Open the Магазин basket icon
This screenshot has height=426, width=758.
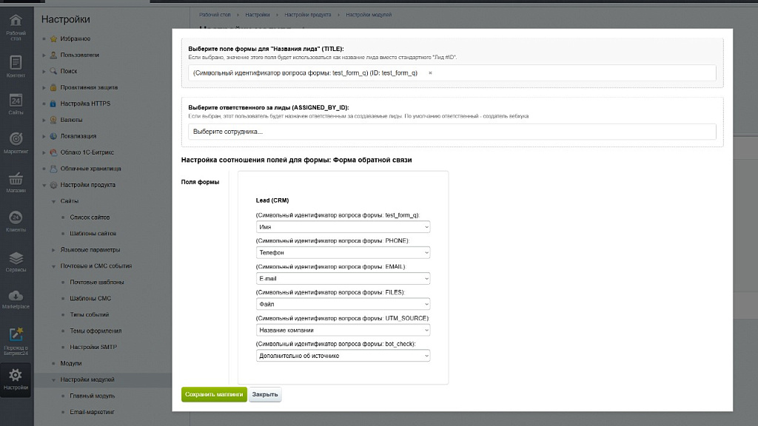click(16, 179)
